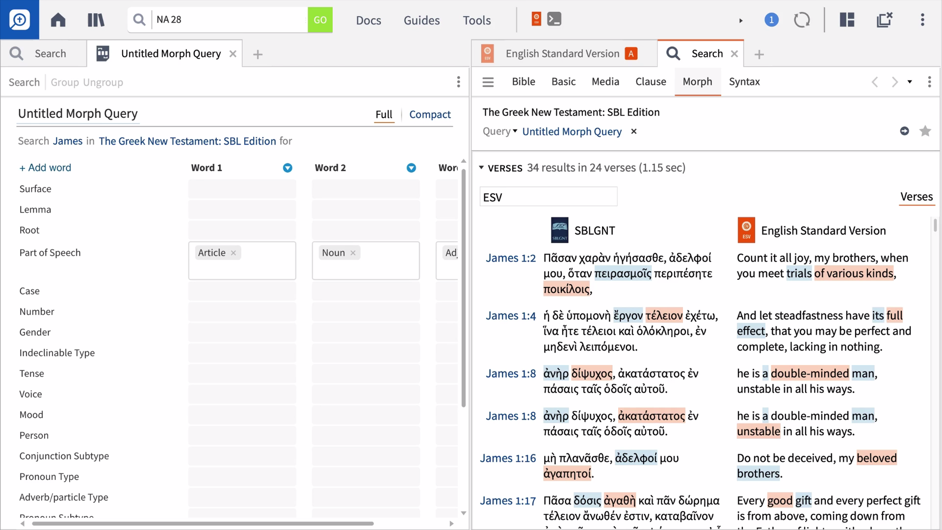This screenshot has height=530, width=942.
Task: Open the SBLGNT resource cover thumbnail
Action: (560, 230)
